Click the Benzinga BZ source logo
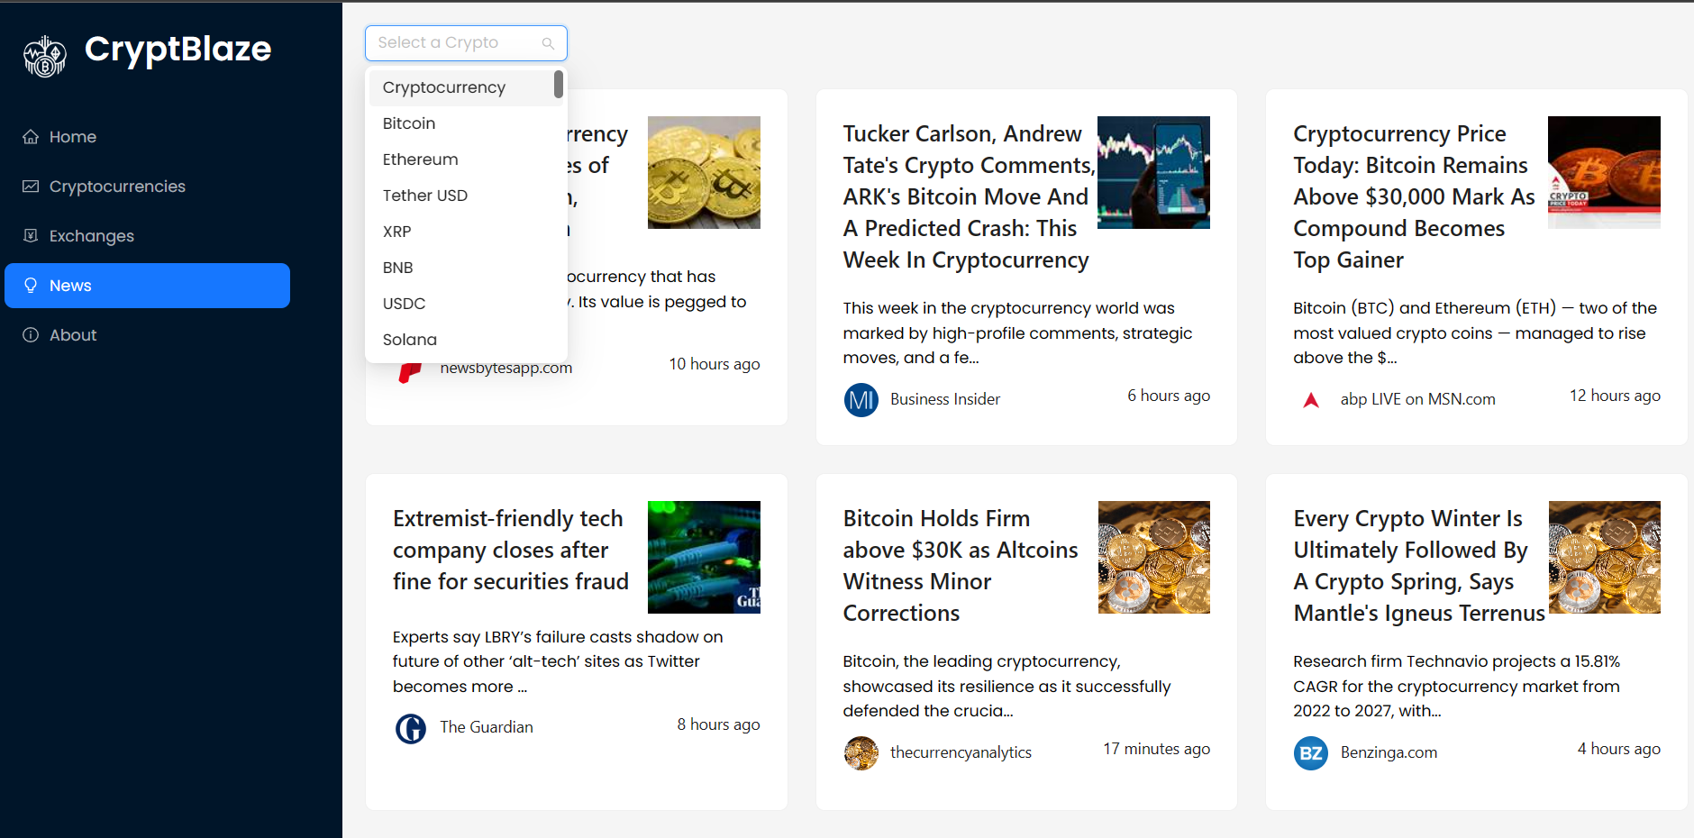 pos(1311,753)
